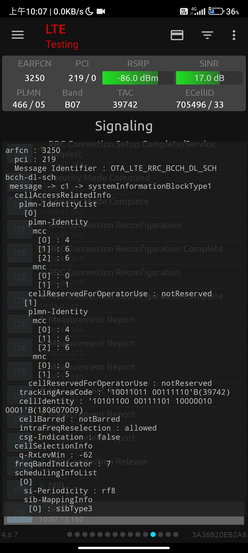Jump to the first page indicator dot
This screenshot has height=553, width=248.
[70, 535]
